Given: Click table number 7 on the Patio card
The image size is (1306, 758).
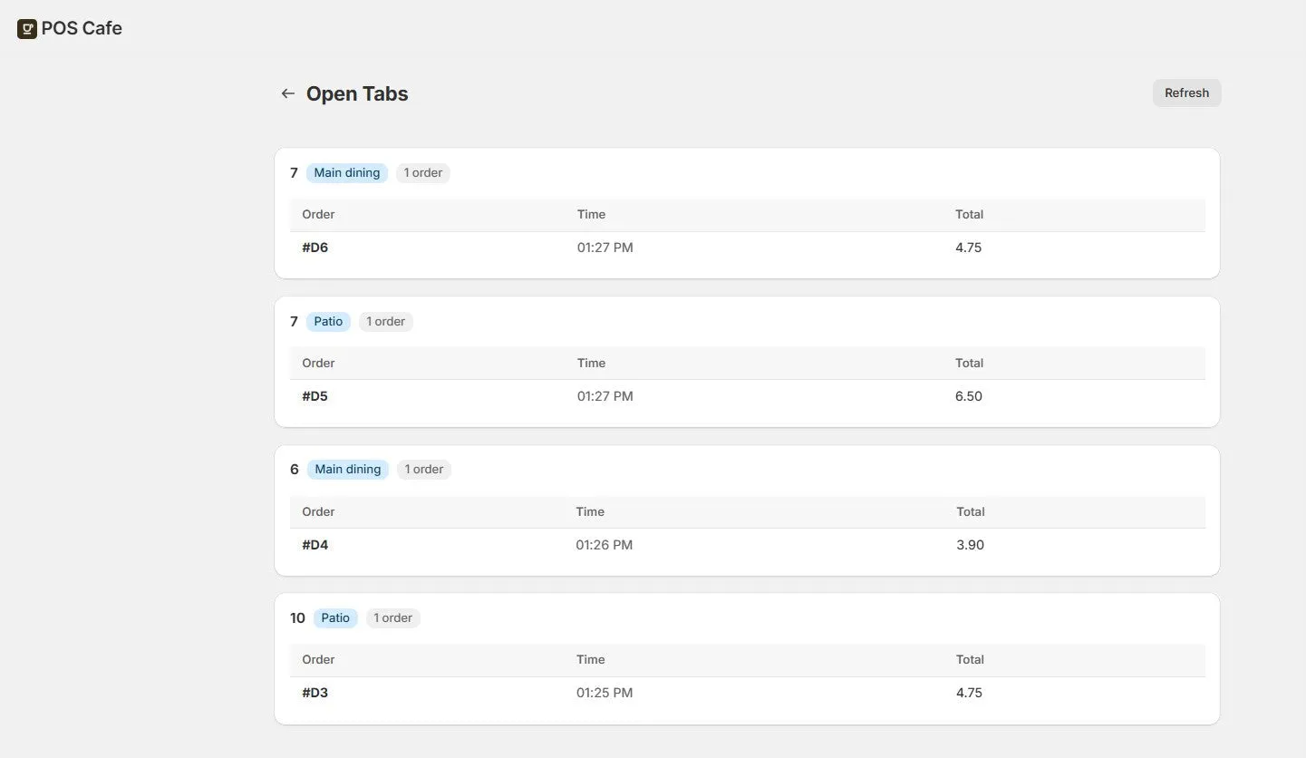Looking at the screenshot, I should [294, 321].
